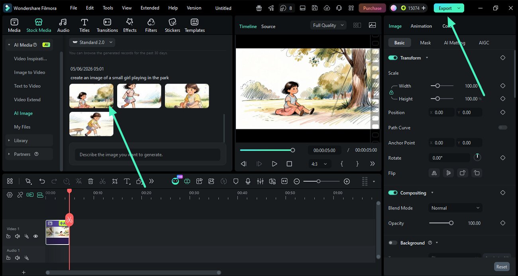Click the undo arrow in timeline toolbar
518x276 pixels.
42,181
